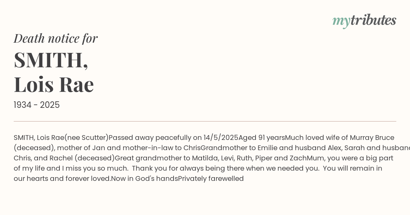Select the '1934 - 2025' lifespan text
Screen dimensions: 410x215
tap(37, 105)
